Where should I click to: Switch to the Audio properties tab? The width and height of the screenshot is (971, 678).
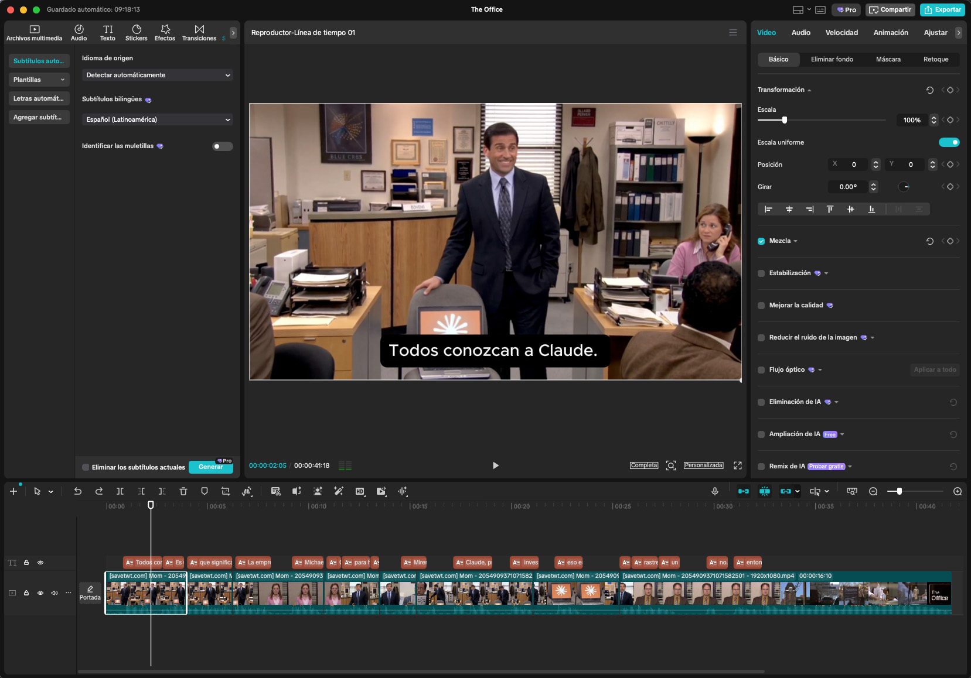click(800, 33)
